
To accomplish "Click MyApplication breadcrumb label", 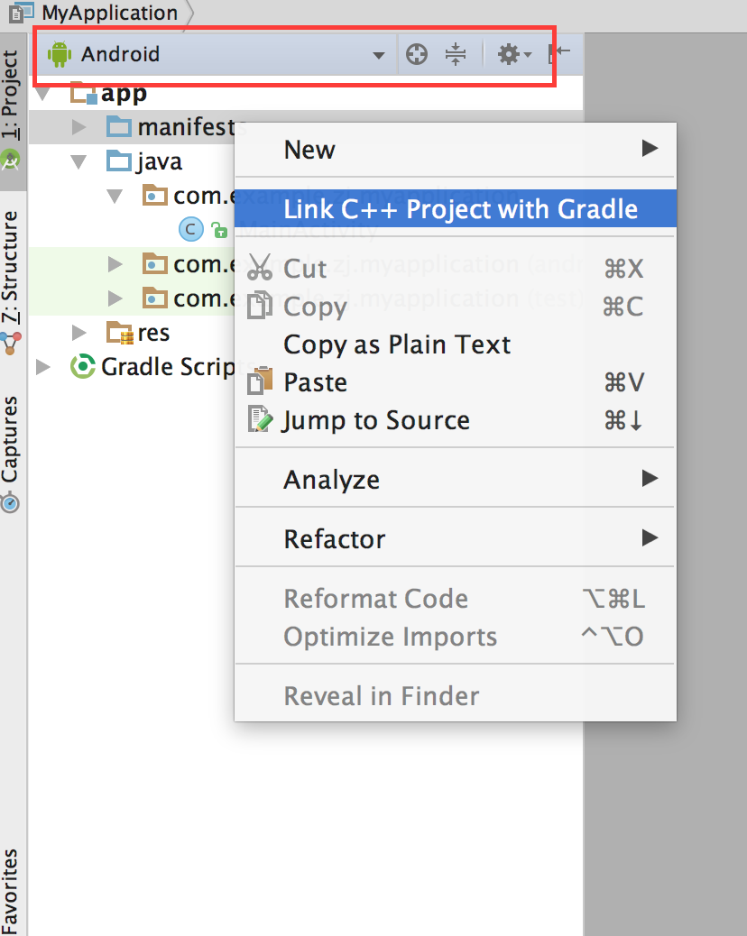I will tap(110, 13).
